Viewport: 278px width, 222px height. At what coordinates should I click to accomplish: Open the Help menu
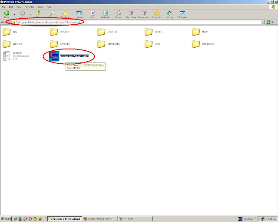[49, 7]
